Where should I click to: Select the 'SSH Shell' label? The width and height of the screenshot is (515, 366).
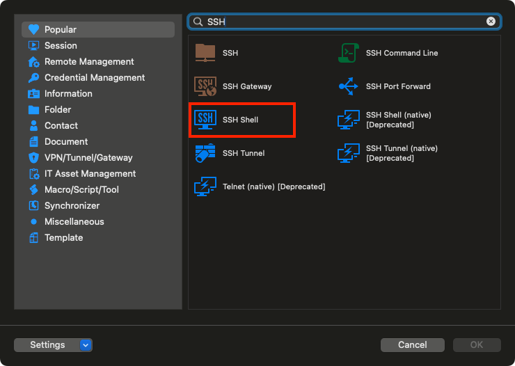(240, 120)
